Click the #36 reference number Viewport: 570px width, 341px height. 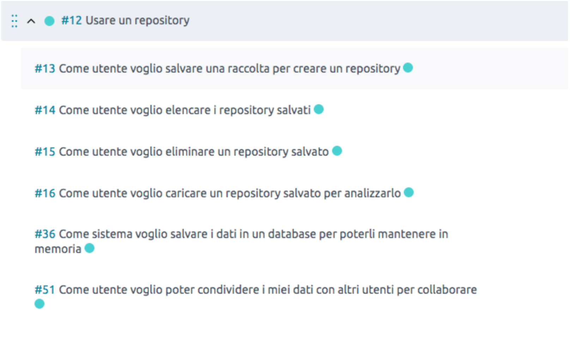(45, 234)
